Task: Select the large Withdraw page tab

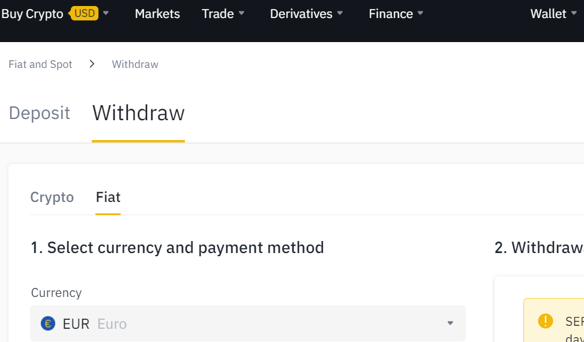Action: pyautogui.click(x=138, y=112)
